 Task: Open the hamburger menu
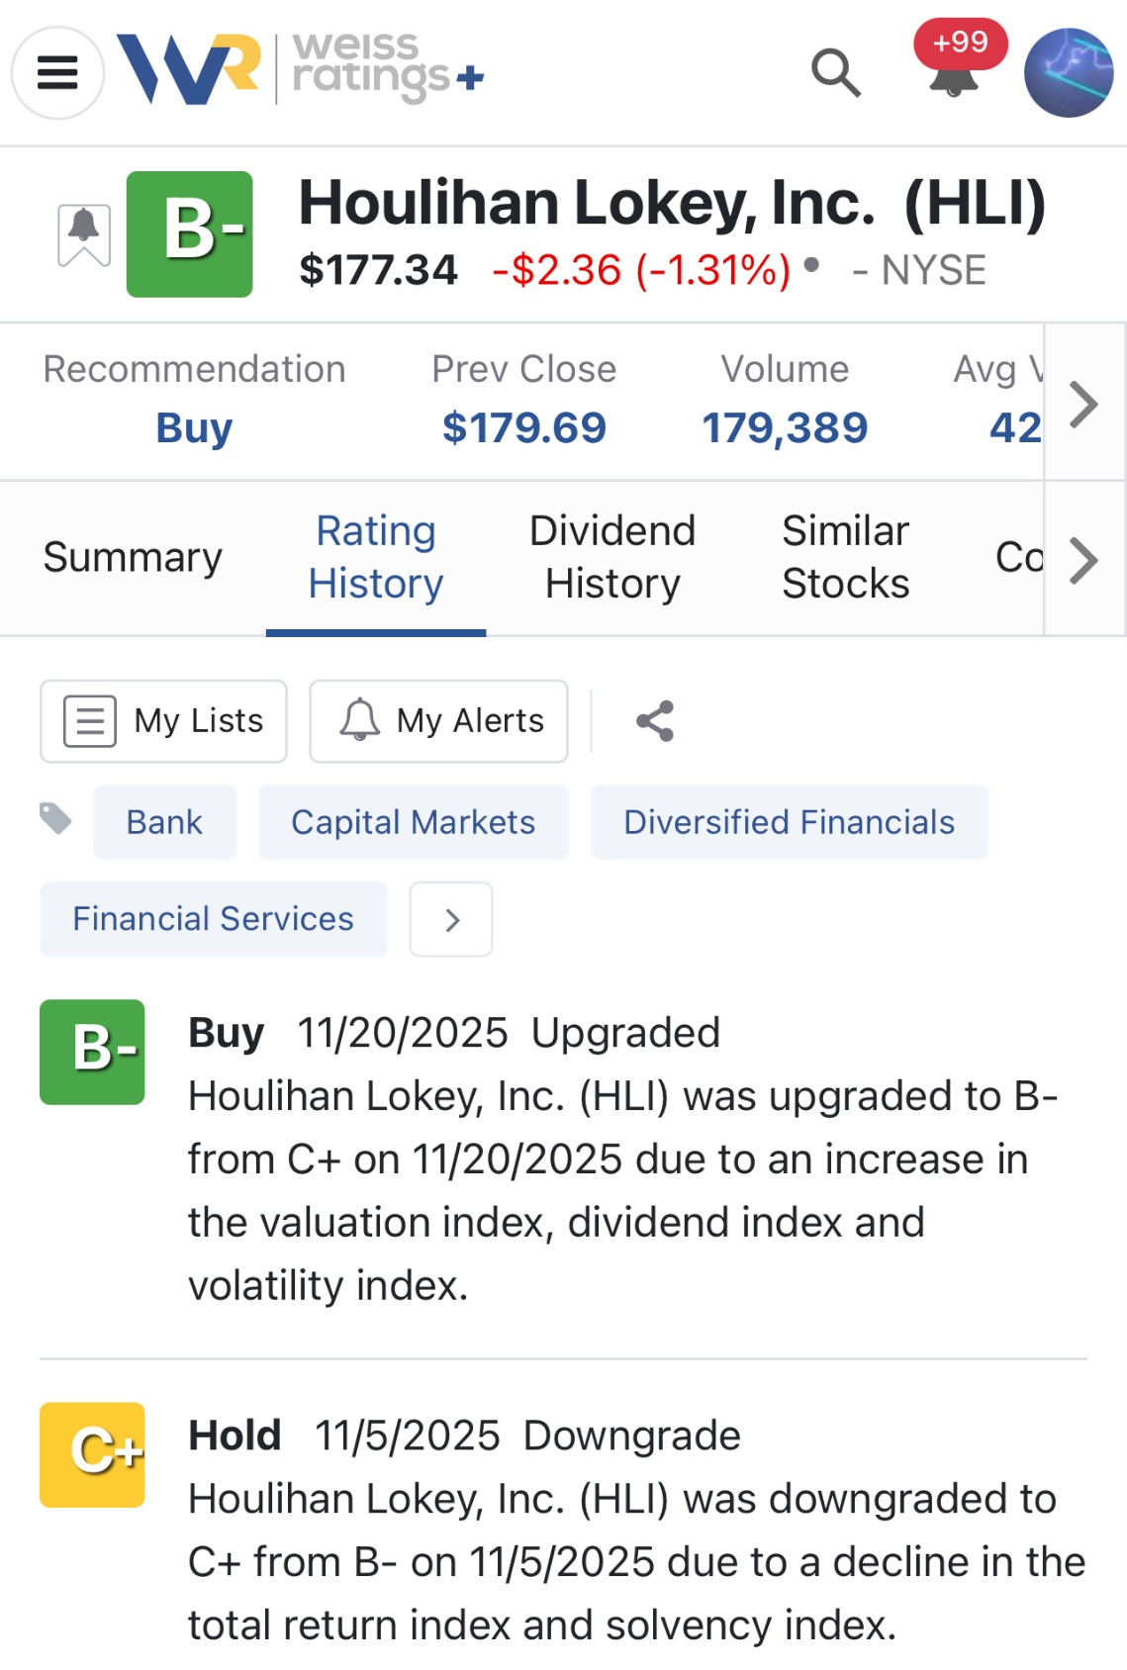pos(57,72)
